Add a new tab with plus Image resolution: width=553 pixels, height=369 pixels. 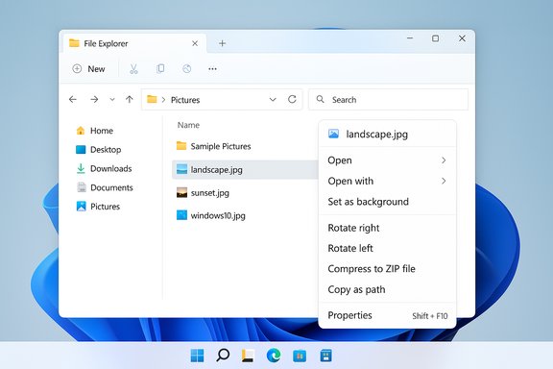point(222,43)
